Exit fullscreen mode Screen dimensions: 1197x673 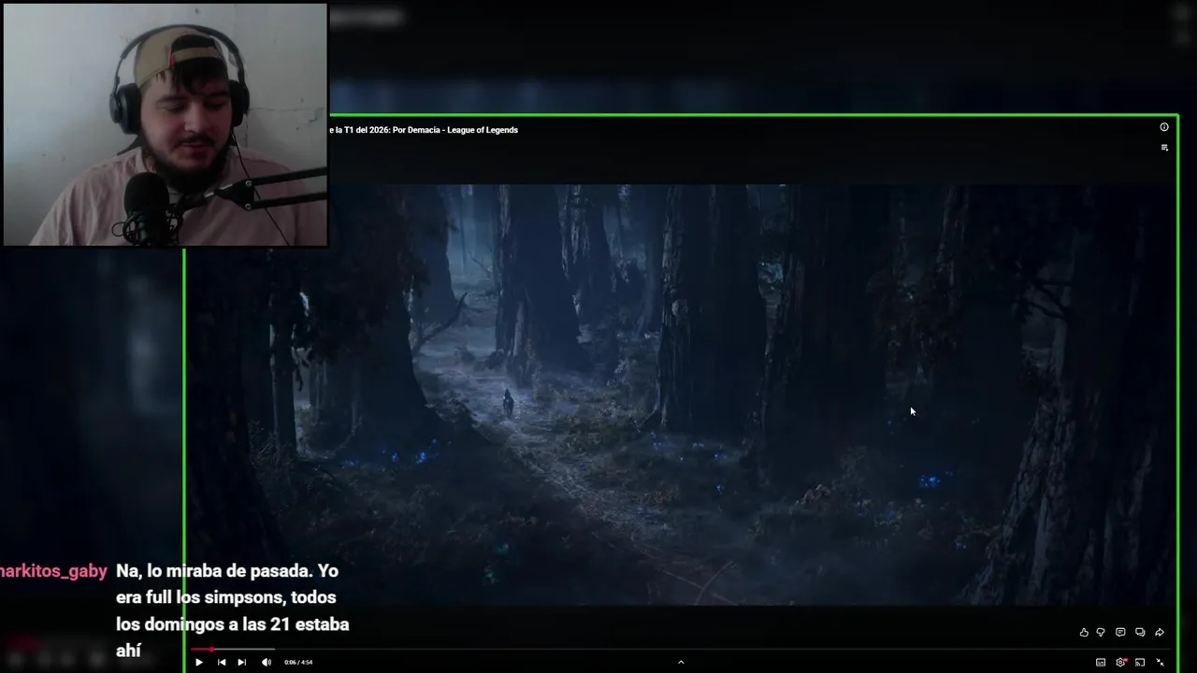click(1161, 662)
